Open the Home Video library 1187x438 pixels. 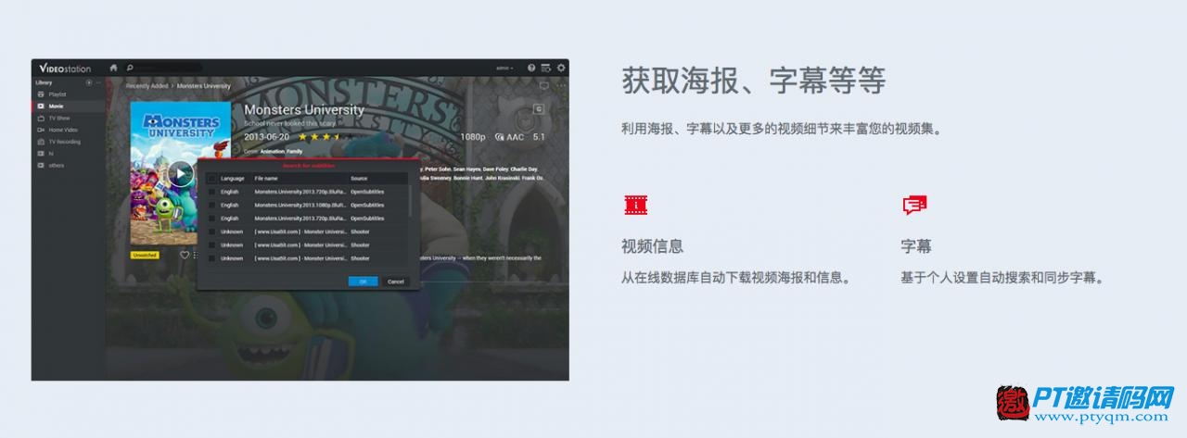pyautogui.click(x=69, y=130)
